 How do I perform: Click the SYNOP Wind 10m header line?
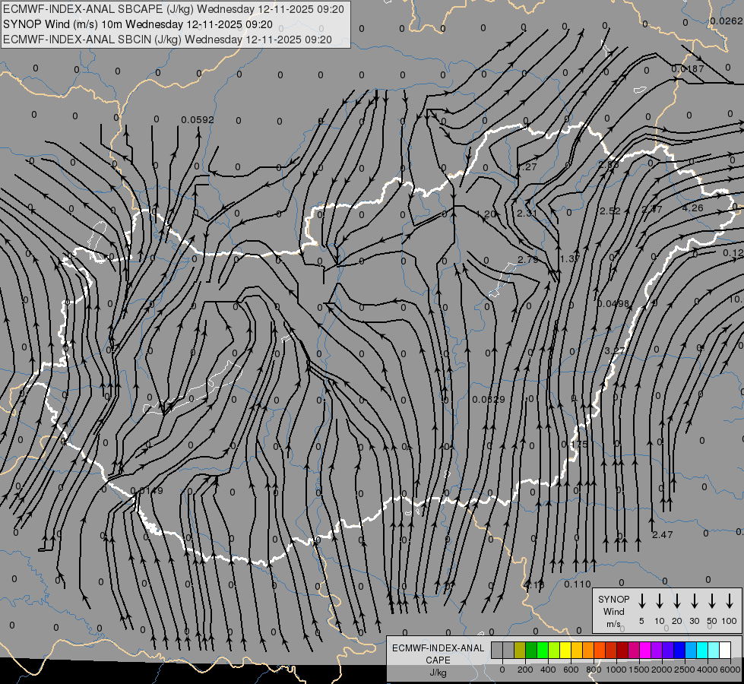point(138,24)
